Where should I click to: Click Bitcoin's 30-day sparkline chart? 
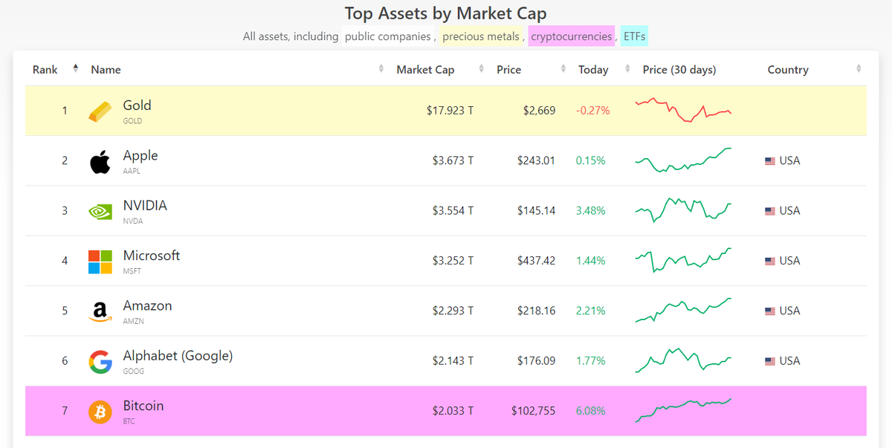682,408
